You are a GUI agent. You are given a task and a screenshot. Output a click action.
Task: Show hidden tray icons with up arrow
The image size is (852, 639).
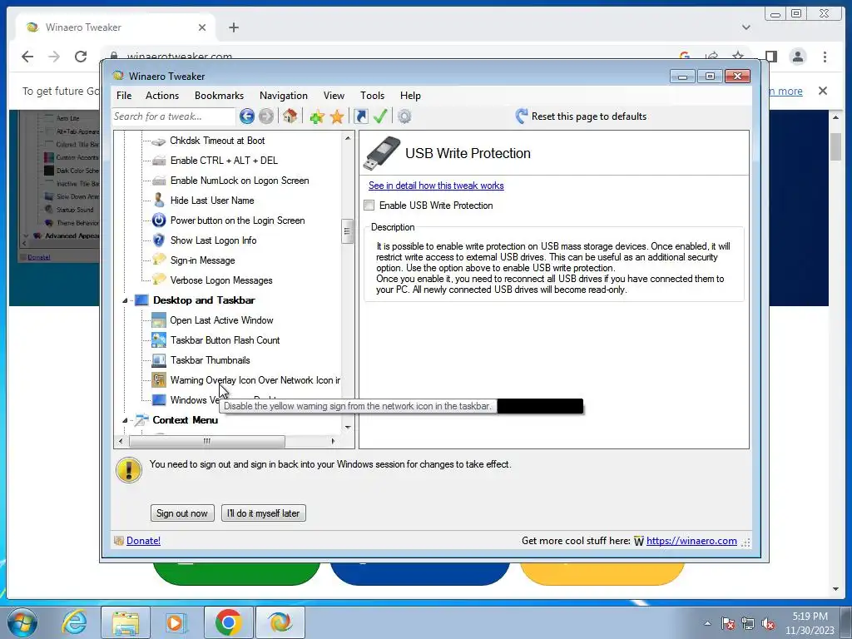[707, 623]
